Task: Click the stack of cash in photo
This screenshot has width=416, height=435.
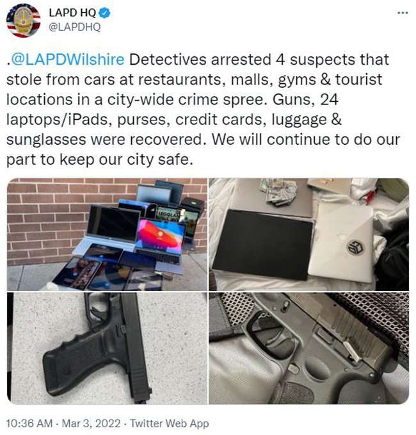Action: point(277,192)
